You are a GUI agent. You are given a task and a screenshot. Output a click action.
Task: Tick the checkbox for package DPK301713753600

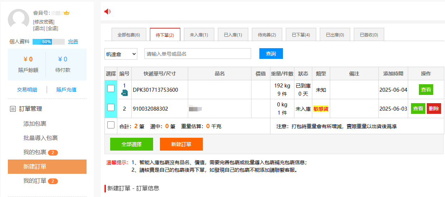111,89
